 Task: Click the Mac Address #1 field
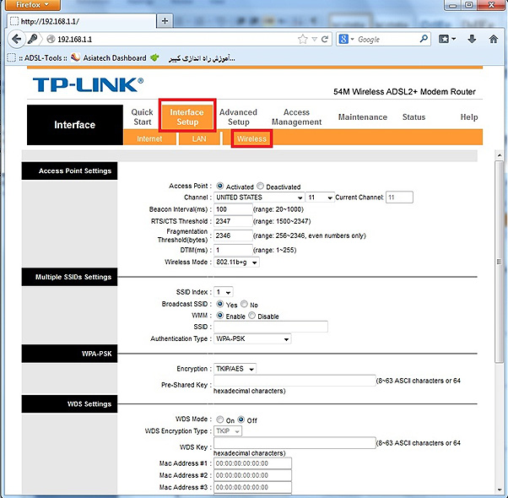coord(252,463)
